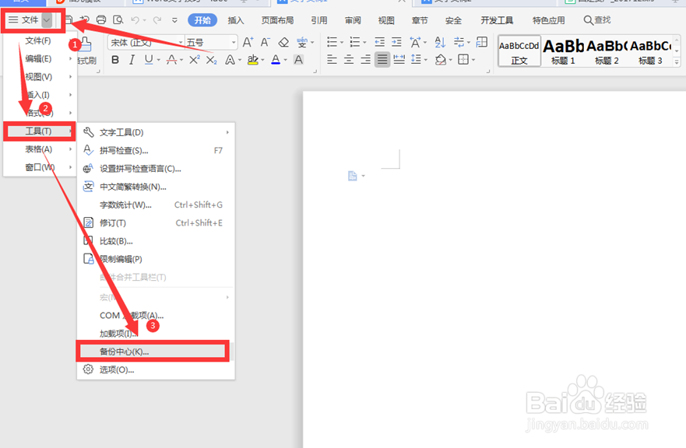Open the font size dropdown
Image resolution: width=686 pixels, height=448 pixels.
click(x=234, y=43)
